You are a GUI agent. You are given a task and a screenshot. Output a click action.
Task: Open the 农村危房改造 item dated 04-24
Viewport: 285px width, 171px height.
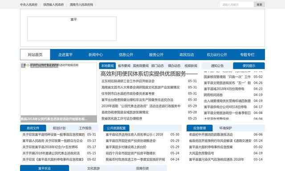(135, 159)
